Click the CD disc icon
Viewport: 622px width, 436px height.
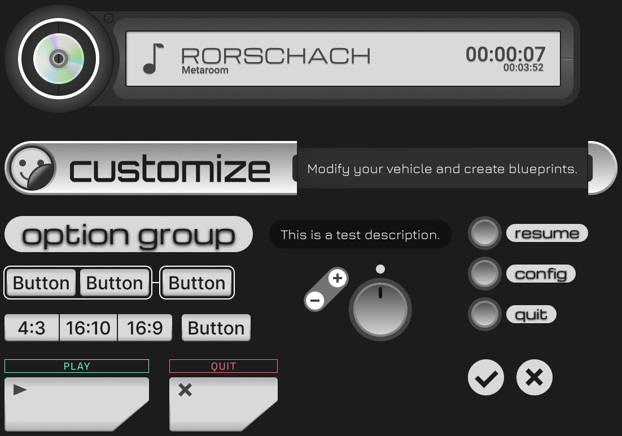pyautogui.click(x=59, y=59)
